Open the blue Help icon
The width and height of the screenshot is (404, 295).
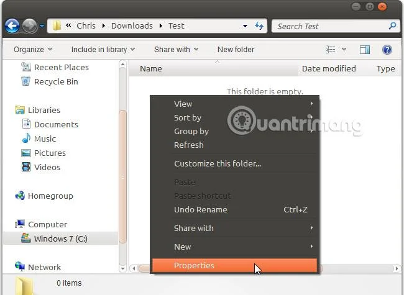pos(387,50)
